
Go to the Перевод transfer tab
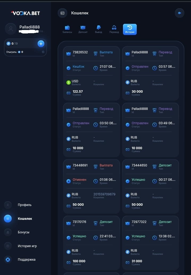click(114, 29)
